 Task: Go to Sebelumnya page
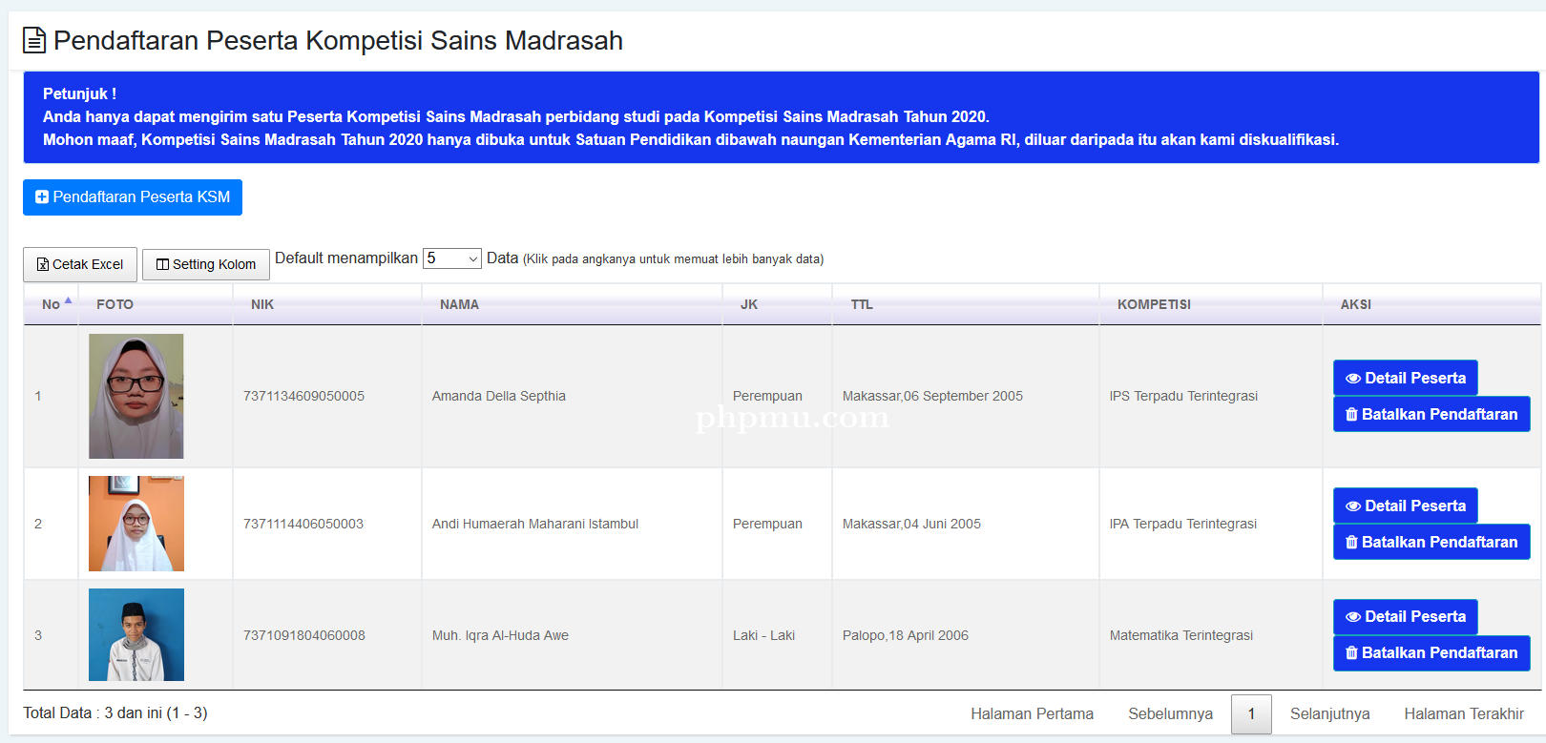[x=1170, y=713]
